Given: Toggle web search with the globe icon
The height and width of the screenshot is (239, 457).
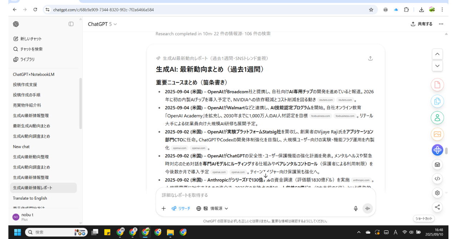Looking at the screenshot, I should 199,208.
